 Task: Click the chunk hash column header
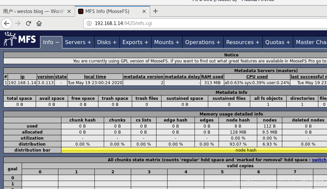click(x=82, y=120)
